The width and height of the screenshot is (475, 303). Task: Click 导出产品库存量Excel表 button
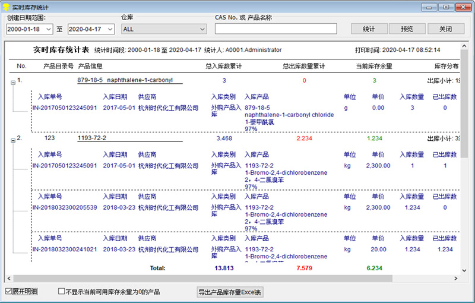click(x=230, y=292)
